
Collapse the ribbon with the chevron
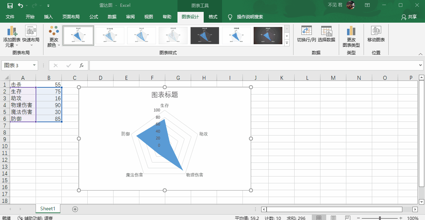pyautogui.click(x=420, y=54)
